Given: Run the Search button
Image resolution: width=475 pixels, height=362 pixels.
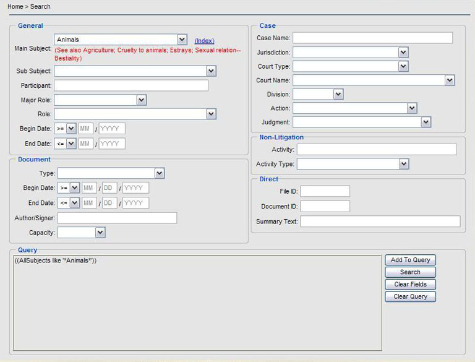Looking at the screenshot, I should click(411, 272).
